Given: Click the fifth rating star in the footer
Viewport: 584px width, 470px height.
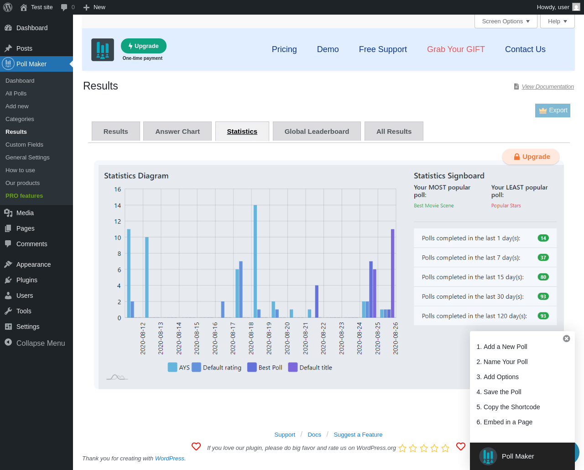Looking at the screenshot, I should (445, 448).
